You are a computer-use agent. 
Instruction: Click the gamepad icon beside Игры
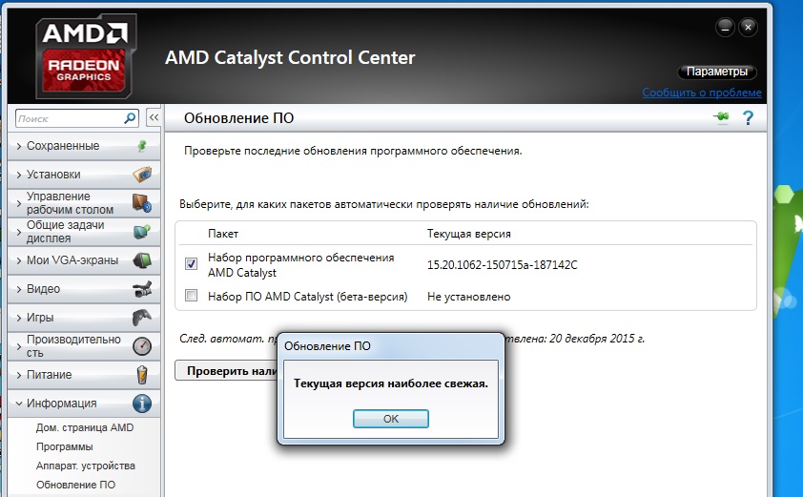point(142,318)
